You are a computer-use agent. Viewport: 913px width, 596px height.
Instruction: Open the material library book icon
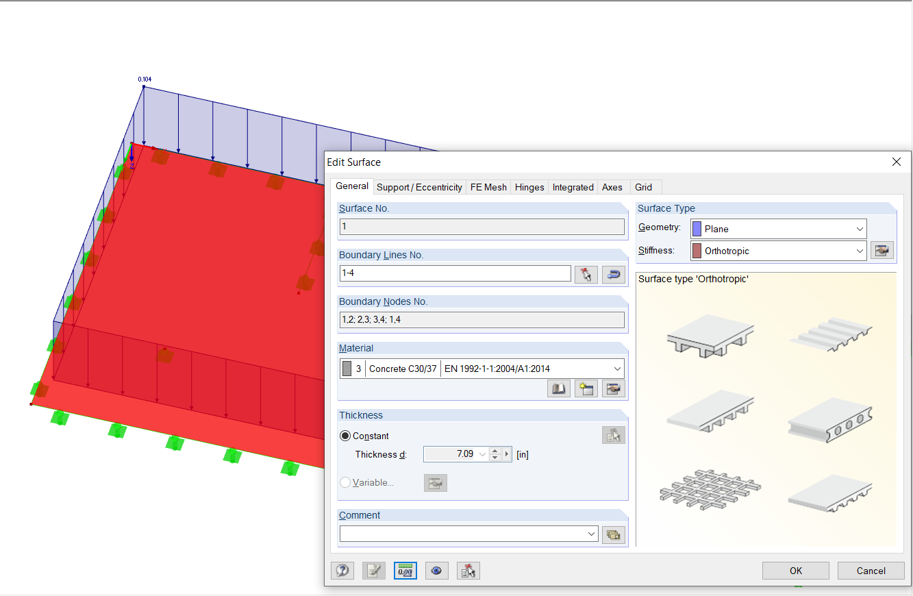point(558,388)
